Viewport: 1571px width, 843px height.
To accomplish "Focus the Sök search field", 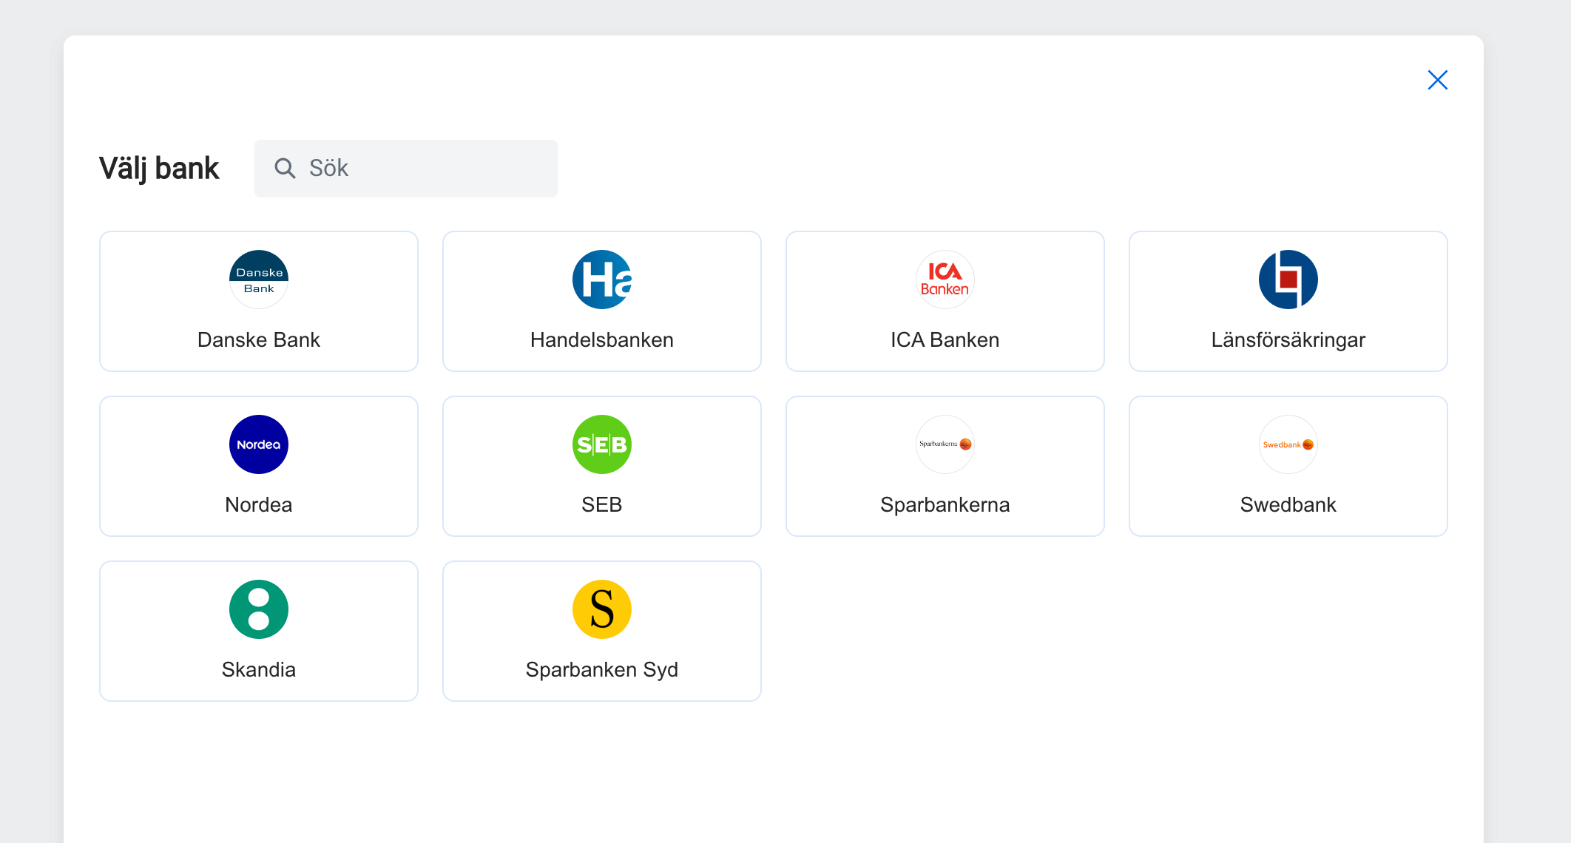I will (x=406, y=169).
